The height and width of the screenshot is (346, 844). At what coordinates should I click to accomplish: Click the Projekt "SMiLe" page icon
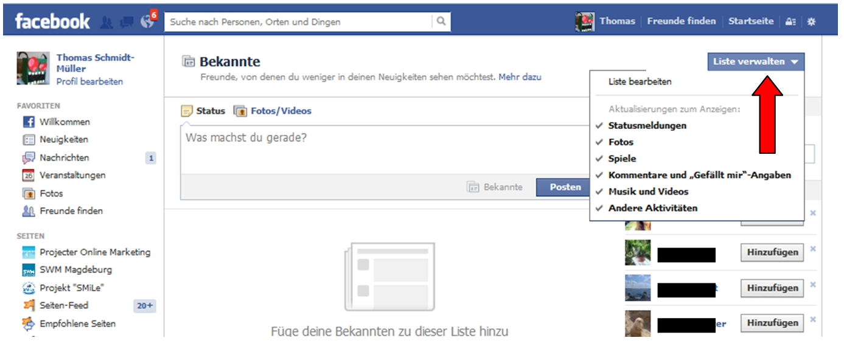(29, 288)
